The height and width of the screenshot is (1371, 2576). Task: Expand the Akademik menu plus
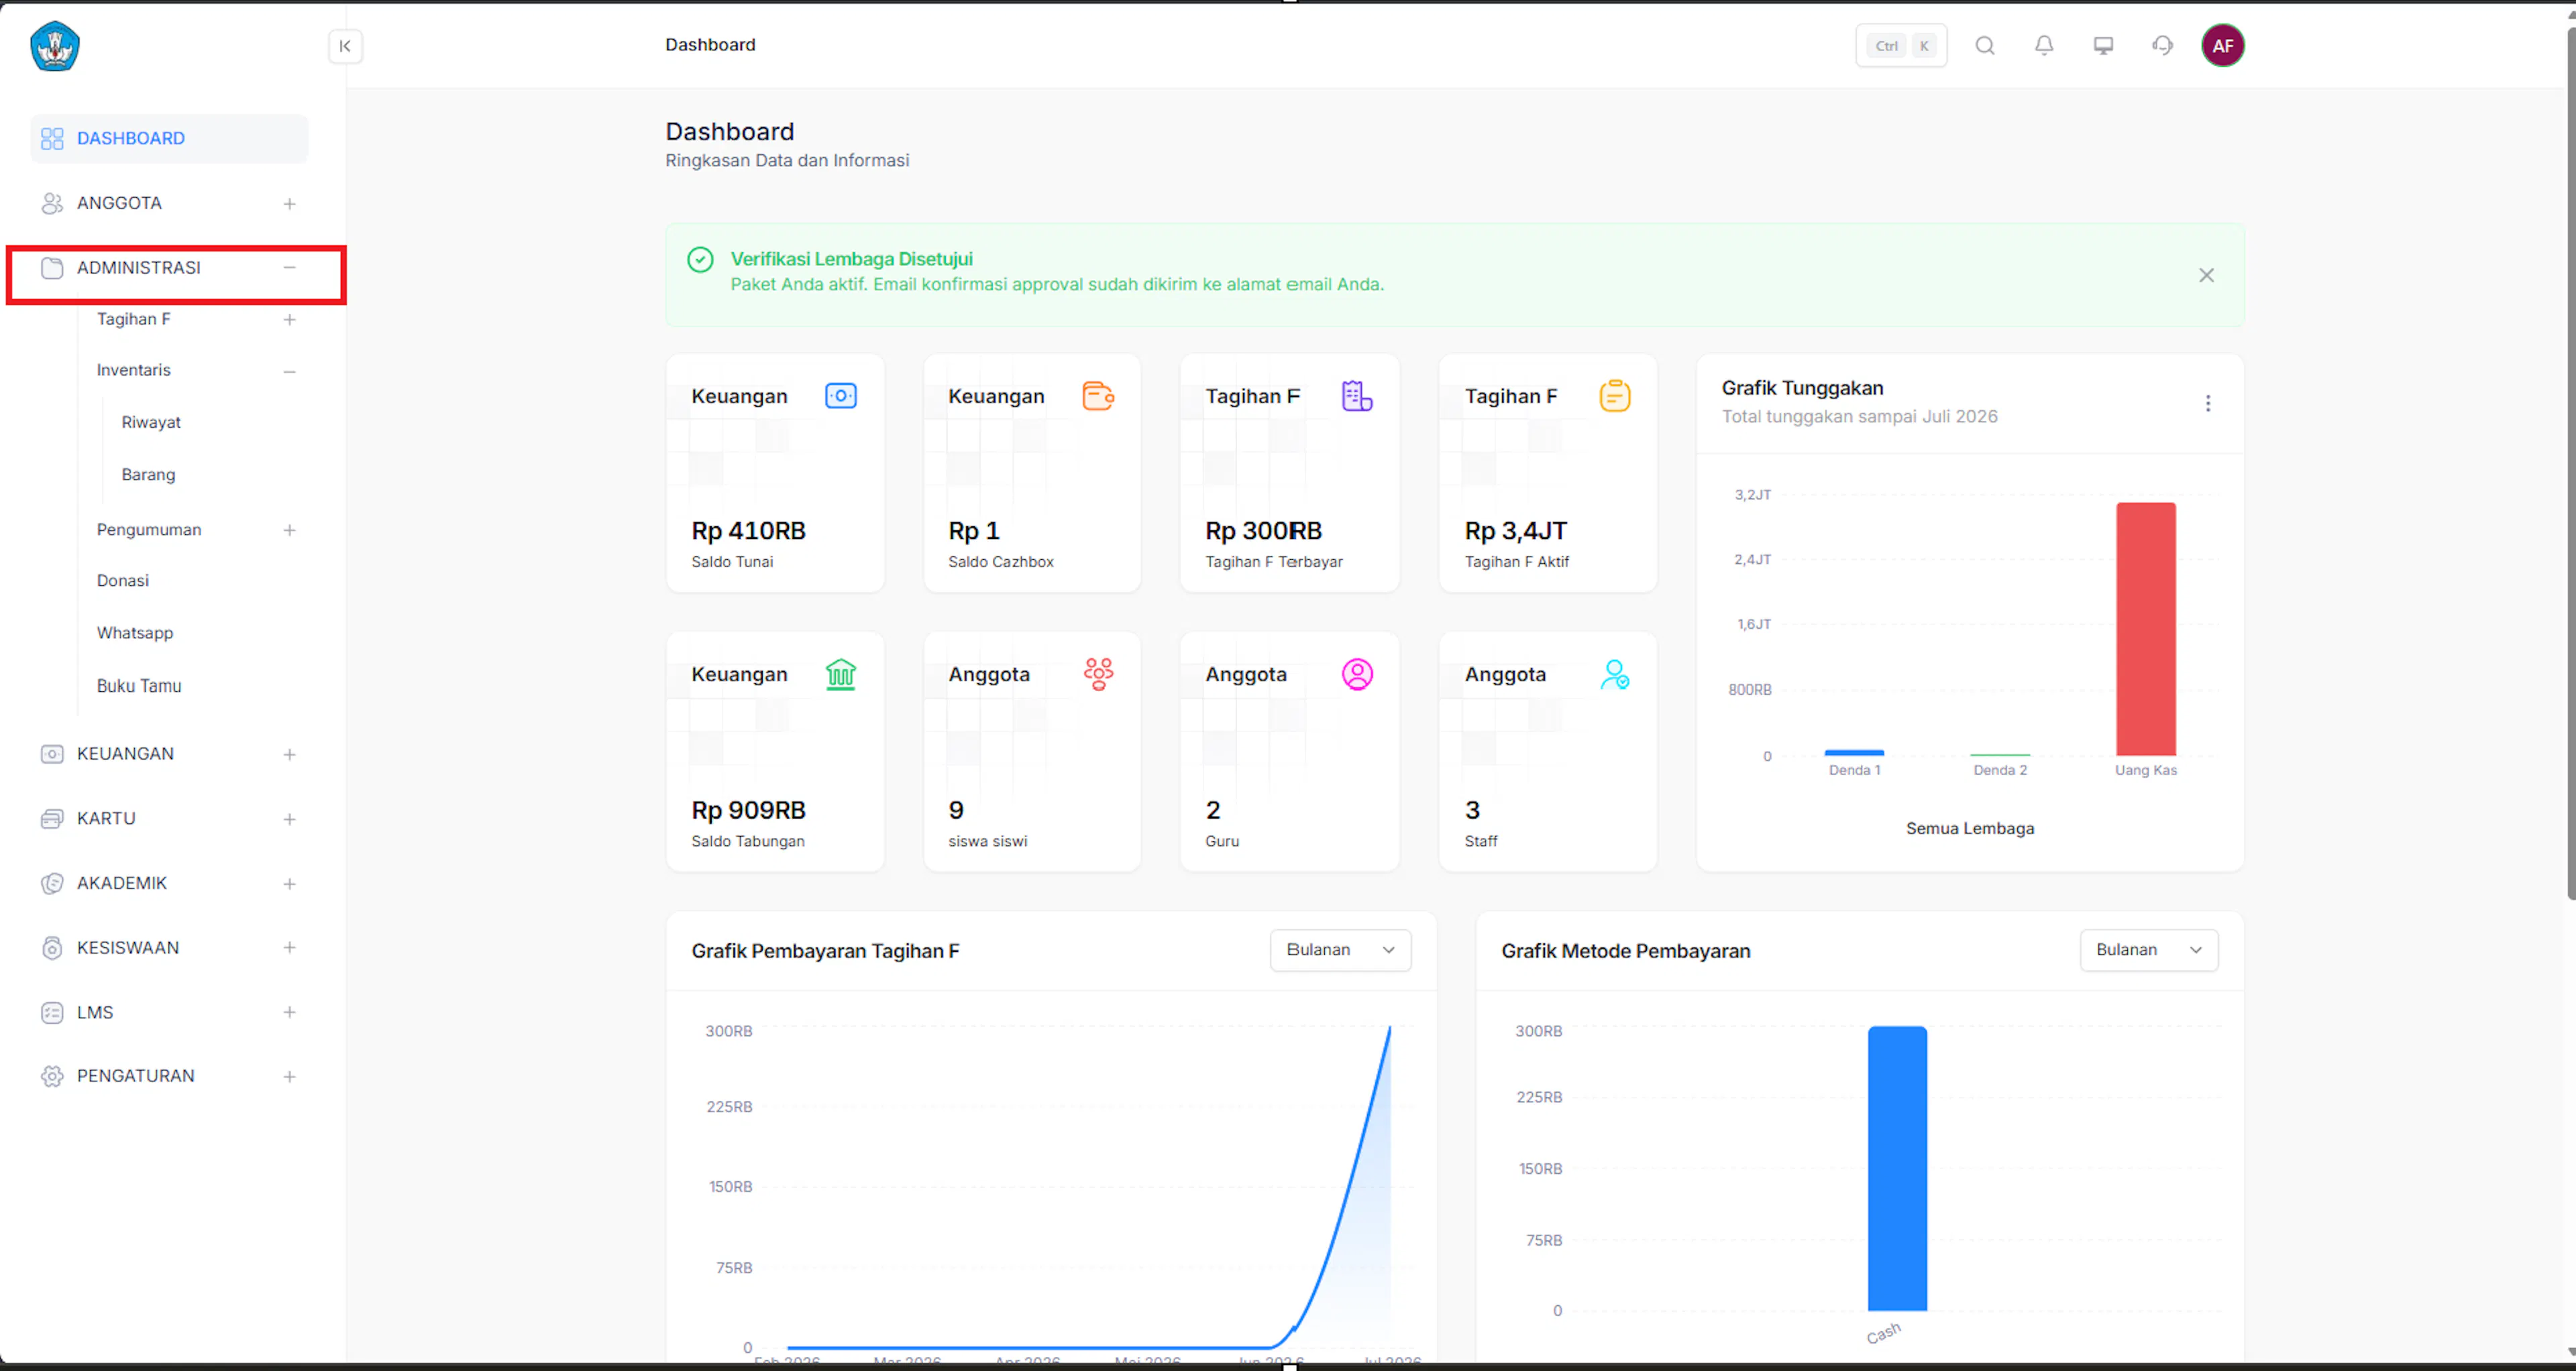289,884
